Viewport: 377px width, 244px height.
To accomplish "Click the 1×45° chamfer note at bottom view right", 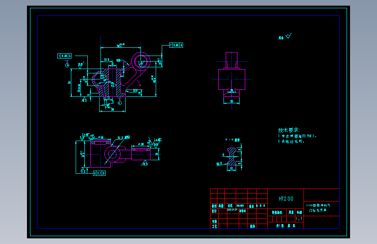I will click(158, 140).
